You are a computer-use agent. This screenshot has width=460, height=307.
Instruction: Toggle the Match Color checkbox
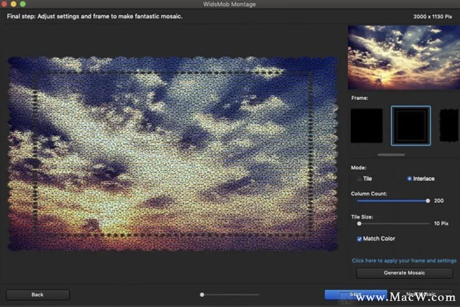click(x=359, y=239)
